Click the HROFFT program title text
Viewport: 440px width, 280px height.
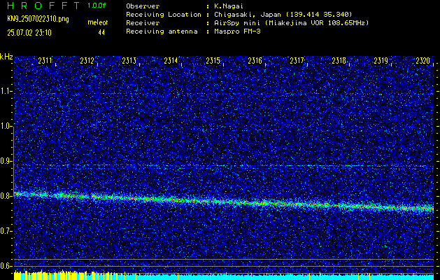45,6
